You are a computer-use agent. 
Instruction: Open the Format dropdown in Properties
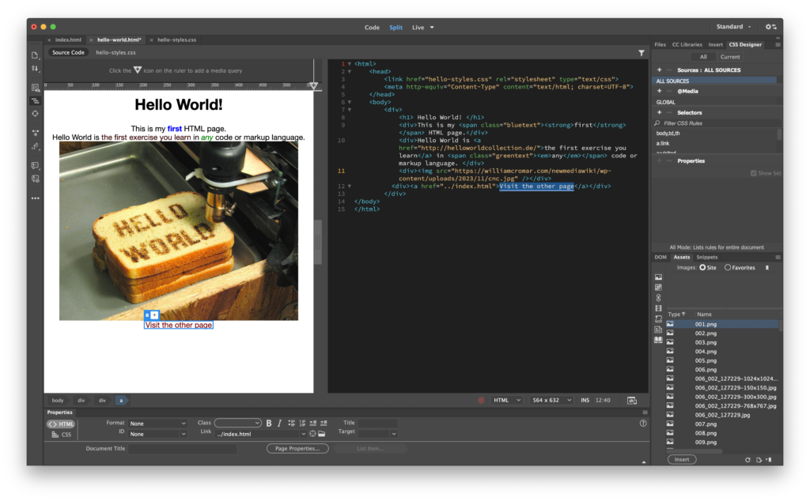tap(158, 424)
